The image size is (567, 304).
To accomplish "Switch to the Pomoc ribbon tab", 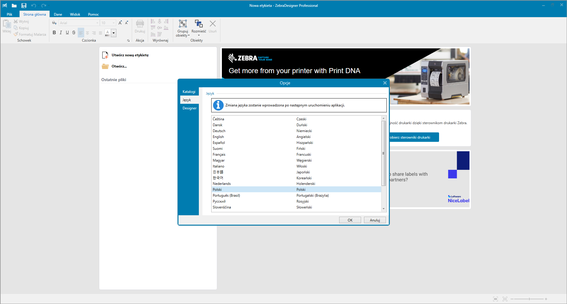I will 93,14.
